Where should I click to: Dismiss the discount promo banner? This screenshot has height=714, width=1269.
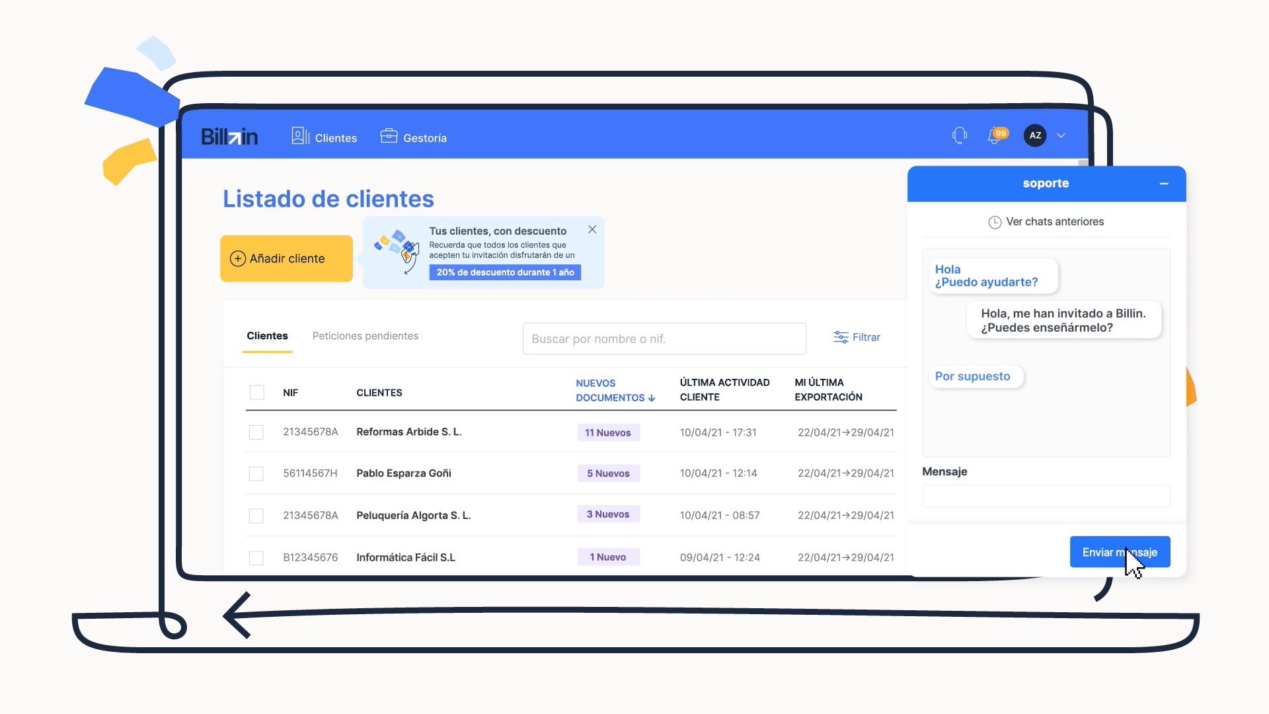point(592,229)
